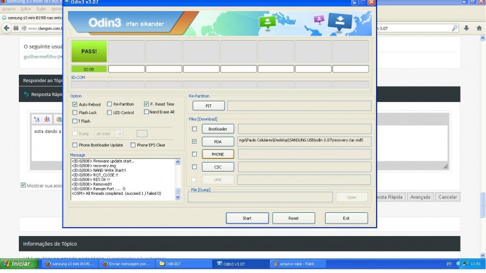The height and width of the screenshot is (273, 486).
Task: Click the 02:08 progress bar
Action: [x=89, y=69]
